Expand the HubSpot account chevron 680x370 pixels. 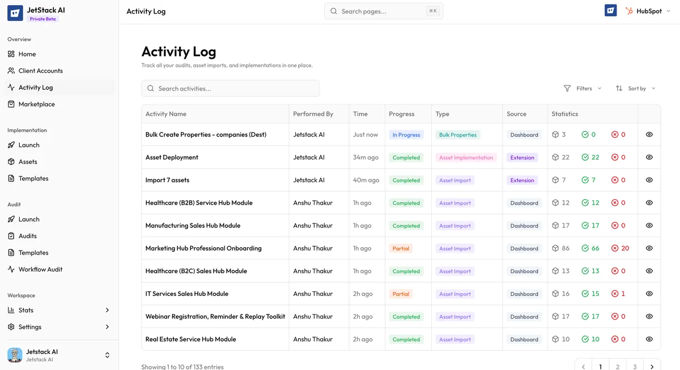669,11
